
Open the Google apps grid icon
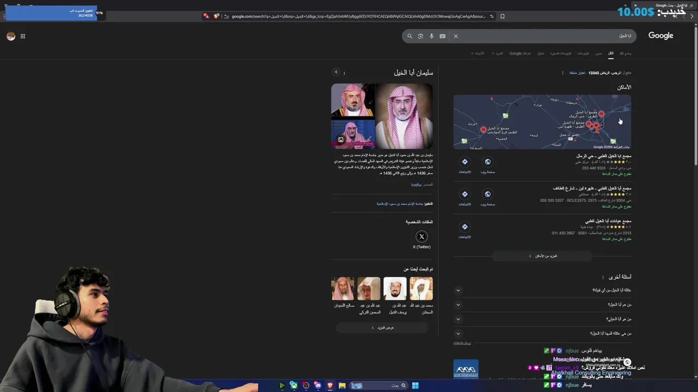23,36
